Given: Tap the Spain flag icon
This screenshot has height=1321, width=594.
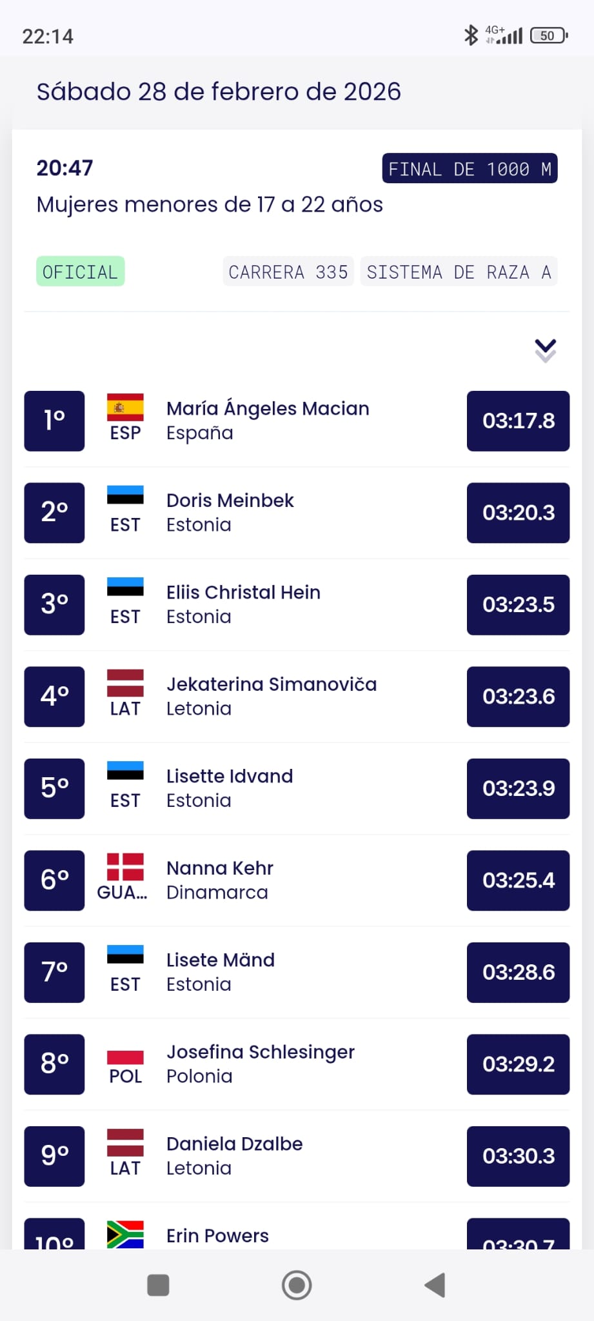Looking at the screenshot, I should click(x=125, y=408).
